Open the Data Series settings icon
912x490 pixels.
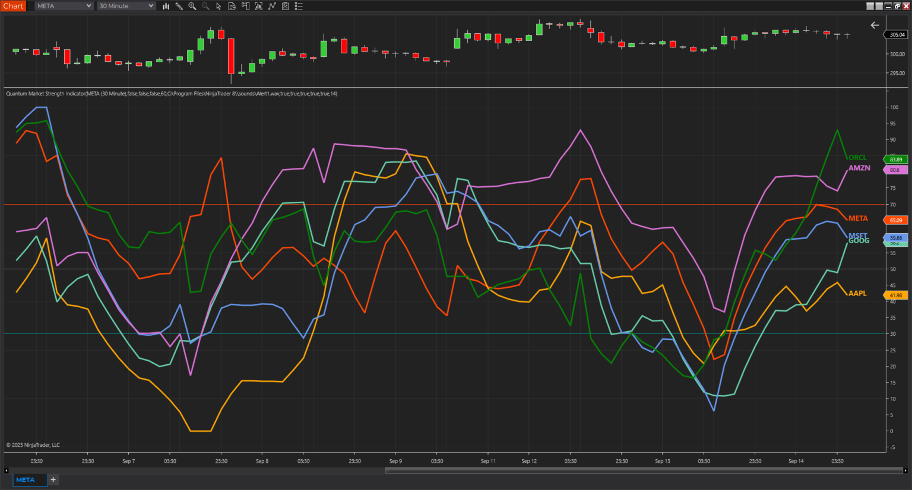(233, 6)
